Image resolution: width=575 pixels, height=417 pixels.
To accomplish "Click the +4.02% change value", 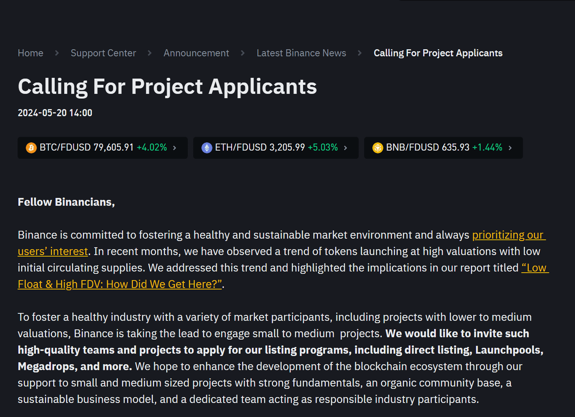I will click(152, 148).
